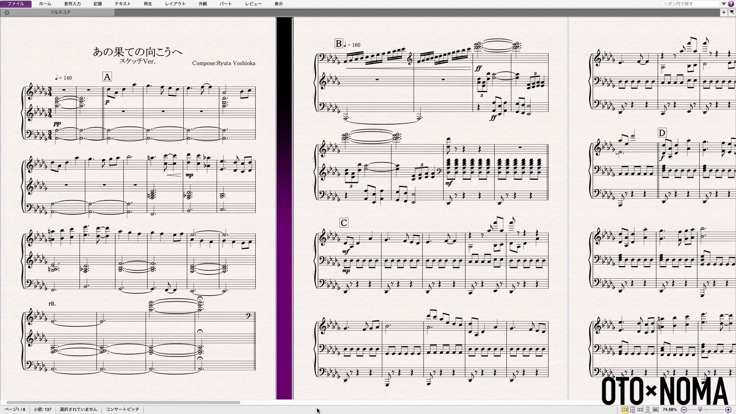Click the 74.68% zoom value
736x414 pixels.
[x=670, y=410]
